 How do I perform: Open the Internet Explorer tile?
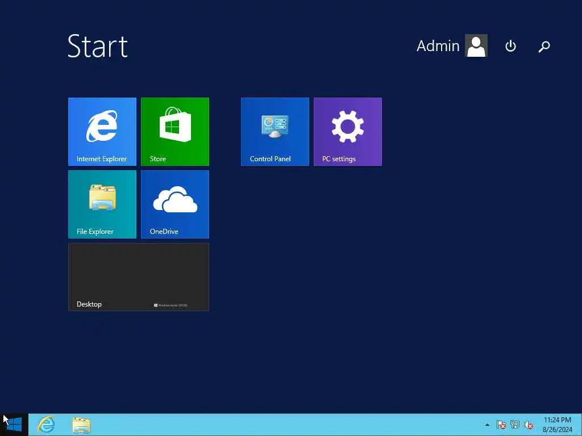coord(102,132)
